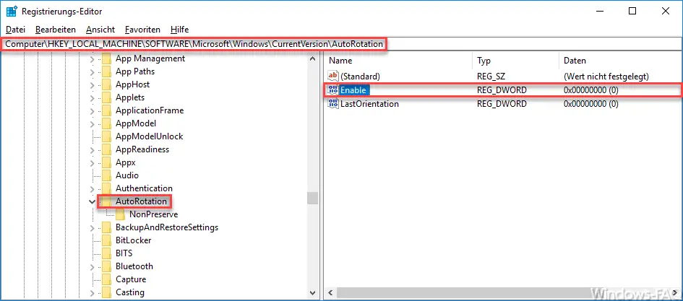Close the Registrierungs-Editor window
The width and height of the screenshot is (683, 301).
pyautogui.click(x=666, y=12)
